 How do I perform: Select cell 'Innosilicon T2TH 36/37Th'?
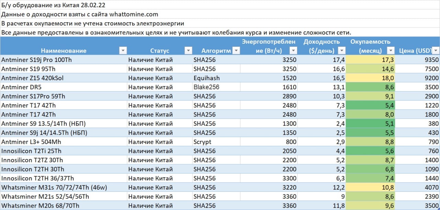click(x=64, y=178)
